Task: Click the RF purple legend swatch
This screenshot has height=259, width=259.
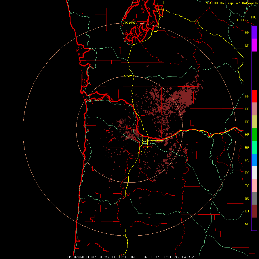Action: pos(254,32)
